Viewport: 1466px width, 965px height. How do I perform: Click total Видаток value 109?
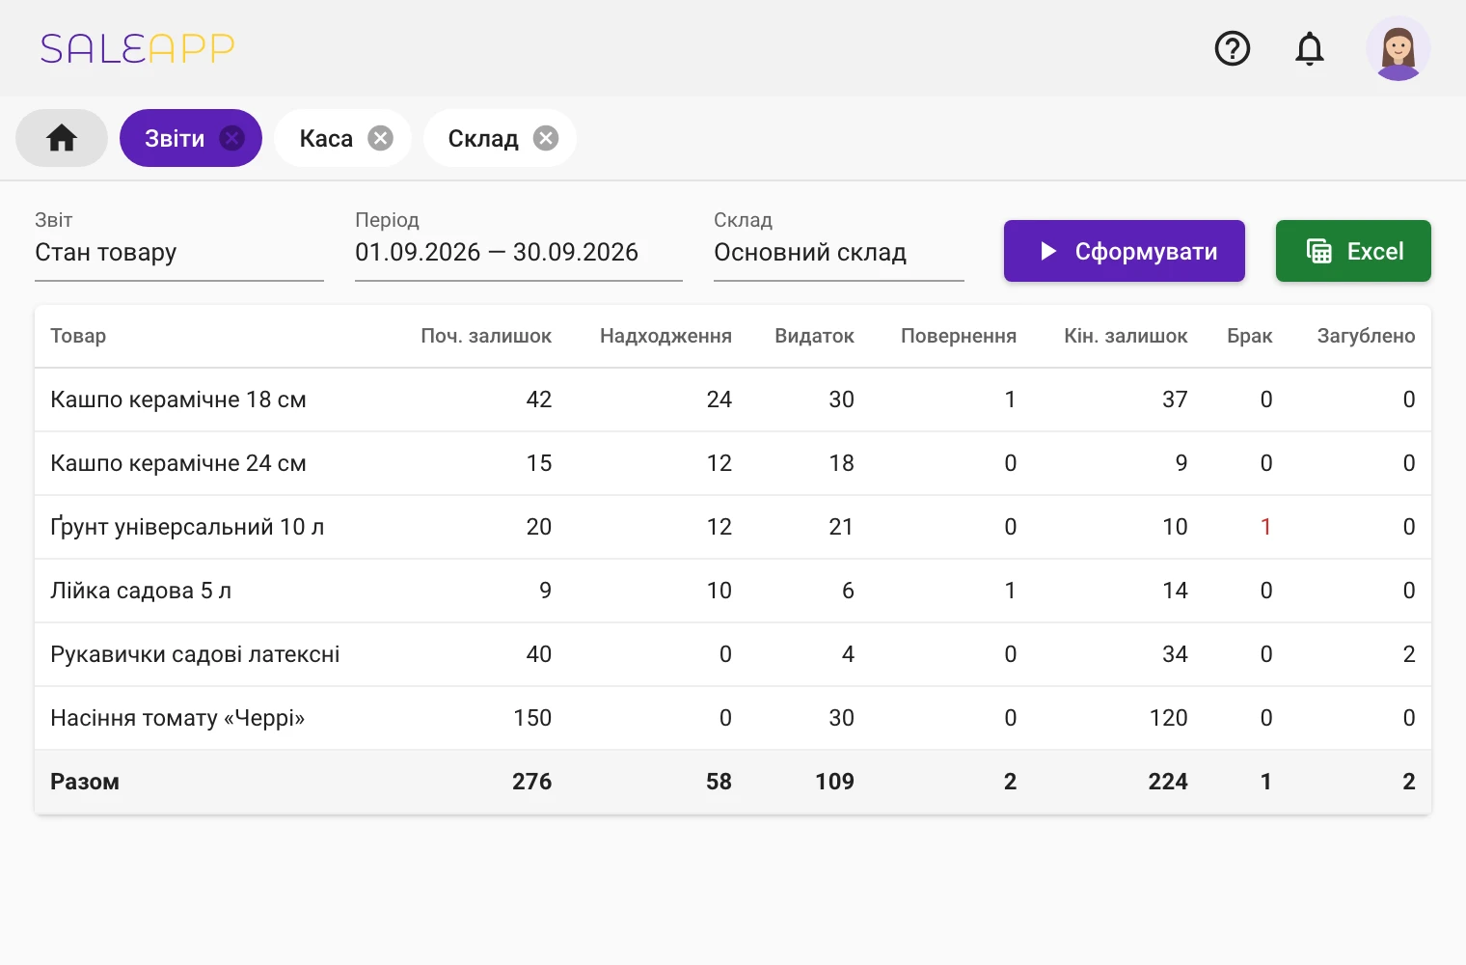[834, 782]
